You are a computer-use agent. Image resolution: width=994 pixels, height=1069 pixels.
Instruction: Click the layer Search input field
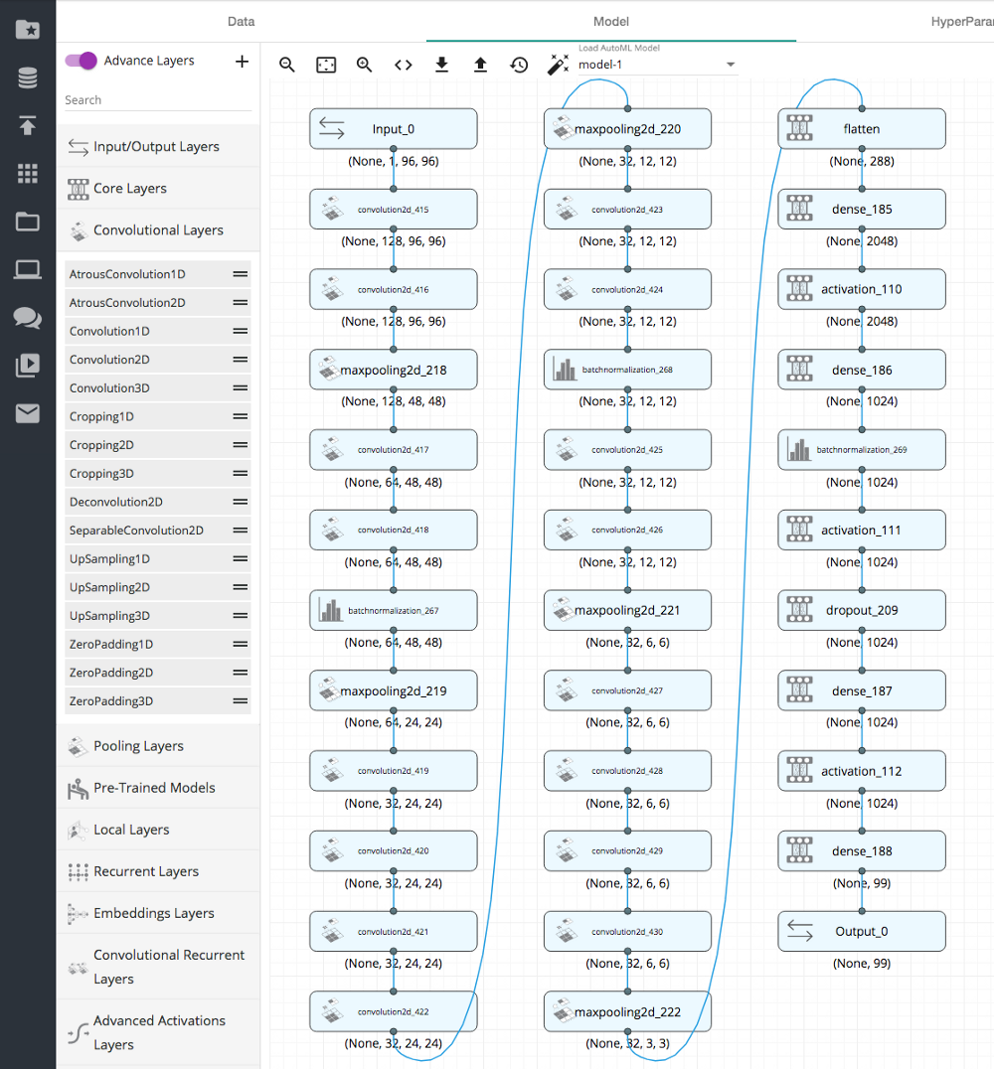pyautogui.click(x=157, y=100)
